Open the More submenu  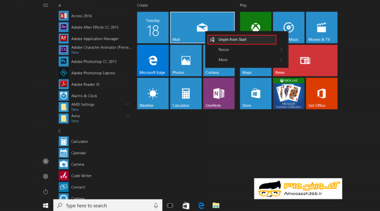tap(246, 60)
